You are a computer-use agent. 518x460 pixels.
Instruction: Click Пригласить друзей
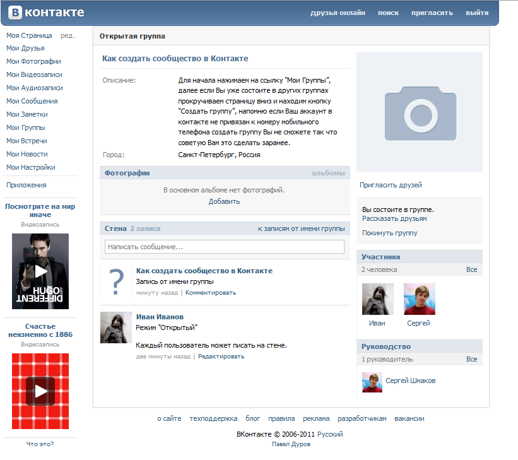tap(391, 185)
